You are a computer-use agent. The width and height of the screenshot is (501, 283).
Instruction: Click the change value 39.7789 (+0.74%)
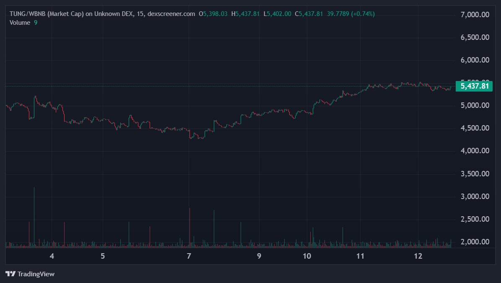coord(351,14)
